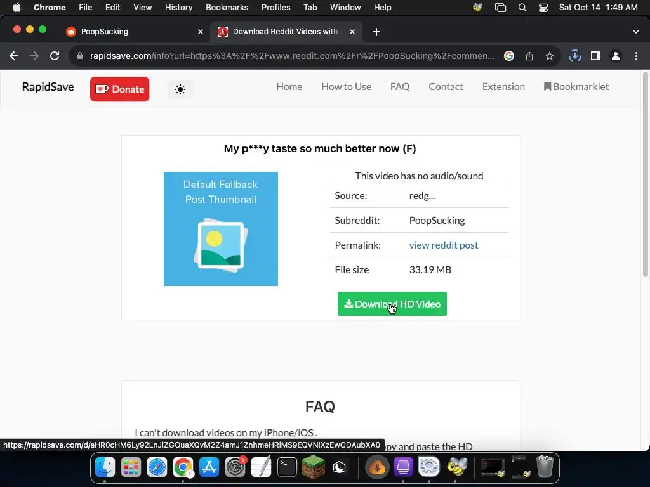Click the page vertical scrollbar
This screenshot has height=487, width=650.
(645, 174)
